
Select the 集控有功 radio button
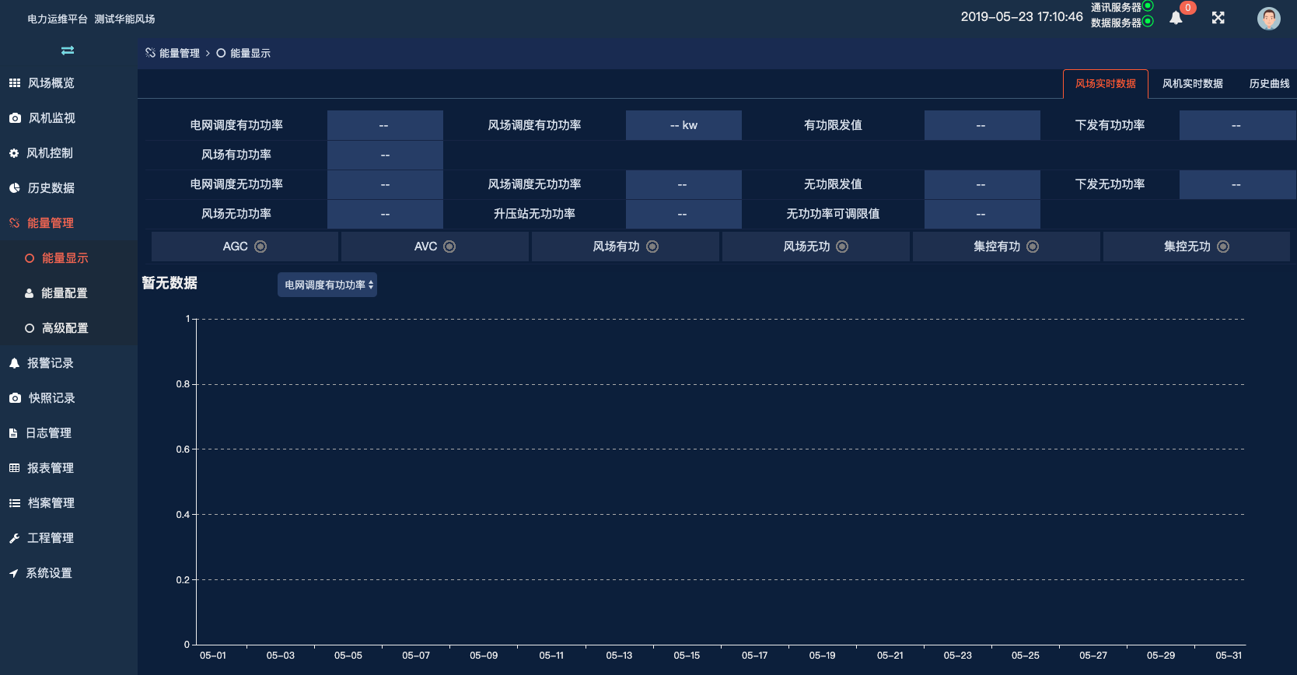point(1033,247)
